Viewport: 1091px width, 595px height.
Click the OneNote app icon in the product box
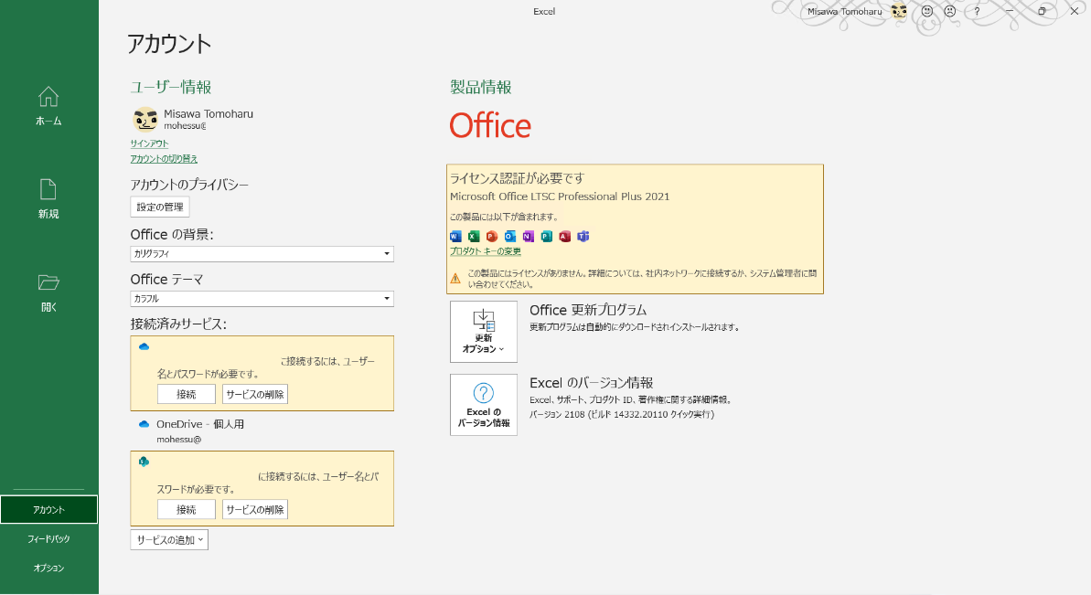tap(528, 237)
